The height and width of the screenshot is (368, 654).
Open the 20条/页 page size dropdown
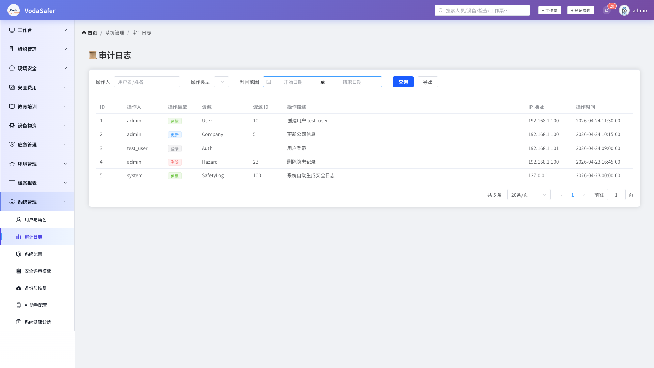[x=529, y=195]
